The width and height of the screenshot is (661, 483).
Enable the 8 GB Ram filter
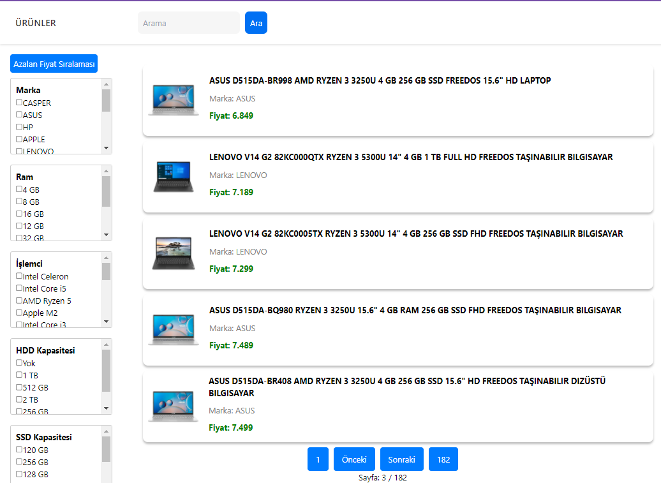click(x=19, y=202)
